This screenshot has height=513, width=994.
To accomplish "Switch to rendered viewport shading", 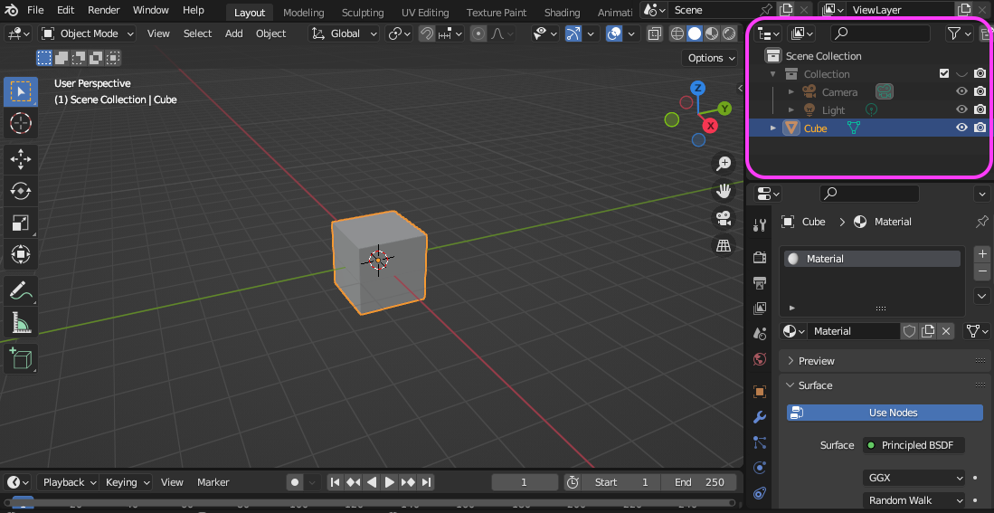I will coord(729,33).
